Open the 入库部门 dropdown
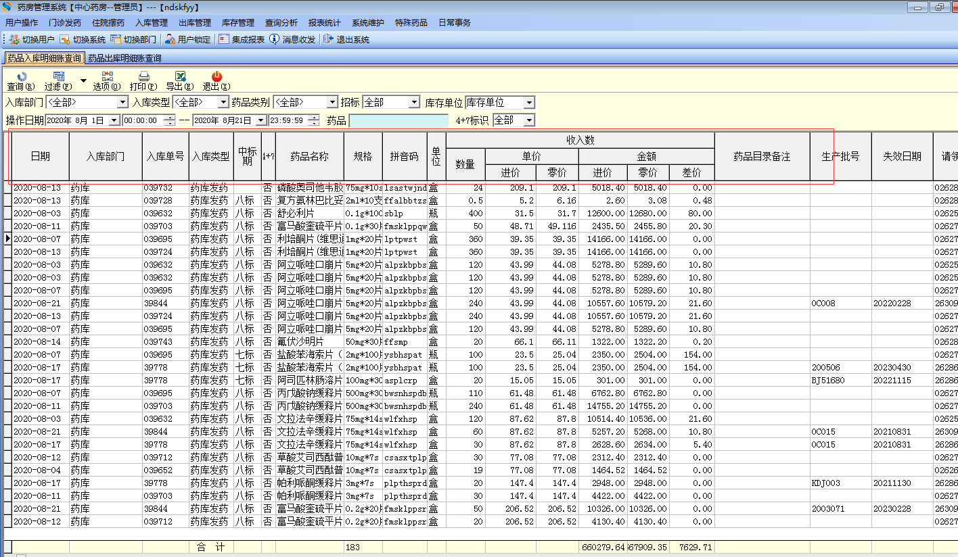Screen dimensions: 958x557 [x=122, y=102]
